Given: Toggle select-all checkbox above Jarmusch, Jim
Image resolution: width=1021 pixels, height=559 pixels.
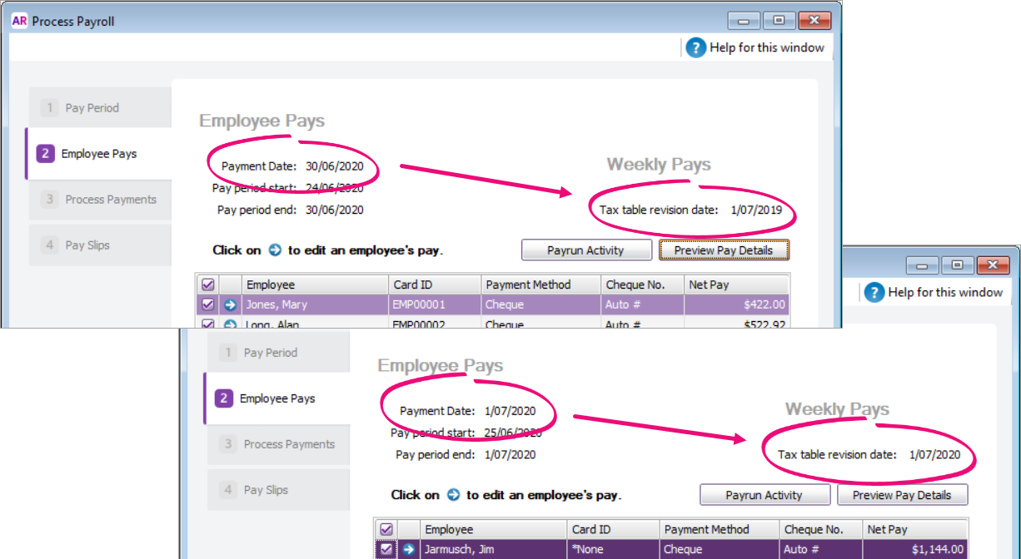Looking at the screenshot, I should pos(386,529).
